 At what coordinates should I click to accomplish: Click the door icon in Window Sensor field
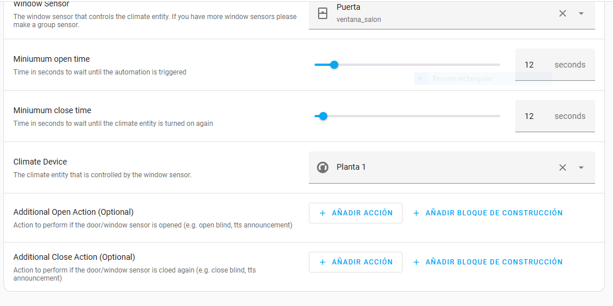point(323,13)
